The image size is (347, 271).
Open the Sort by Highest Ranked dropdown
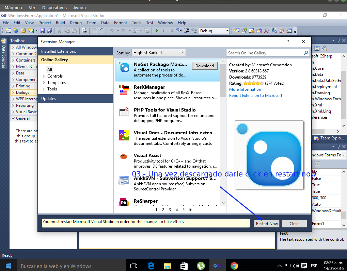159,53
